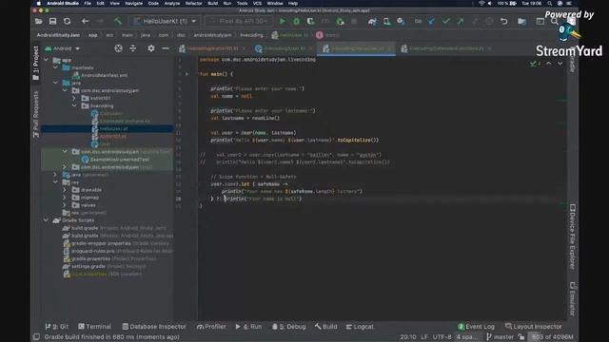The image size is (609, 342).
Task: Collapse the livecoding package folder
Action: click(74, 105)
